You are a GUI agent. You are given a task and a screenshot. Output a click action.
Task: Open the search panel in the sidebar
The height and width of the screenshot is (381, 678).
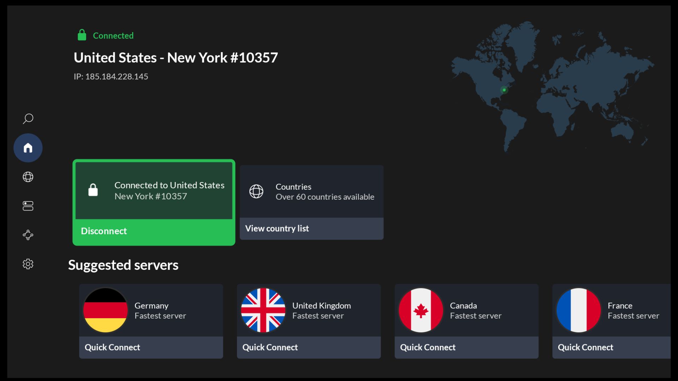coord(28,119)
